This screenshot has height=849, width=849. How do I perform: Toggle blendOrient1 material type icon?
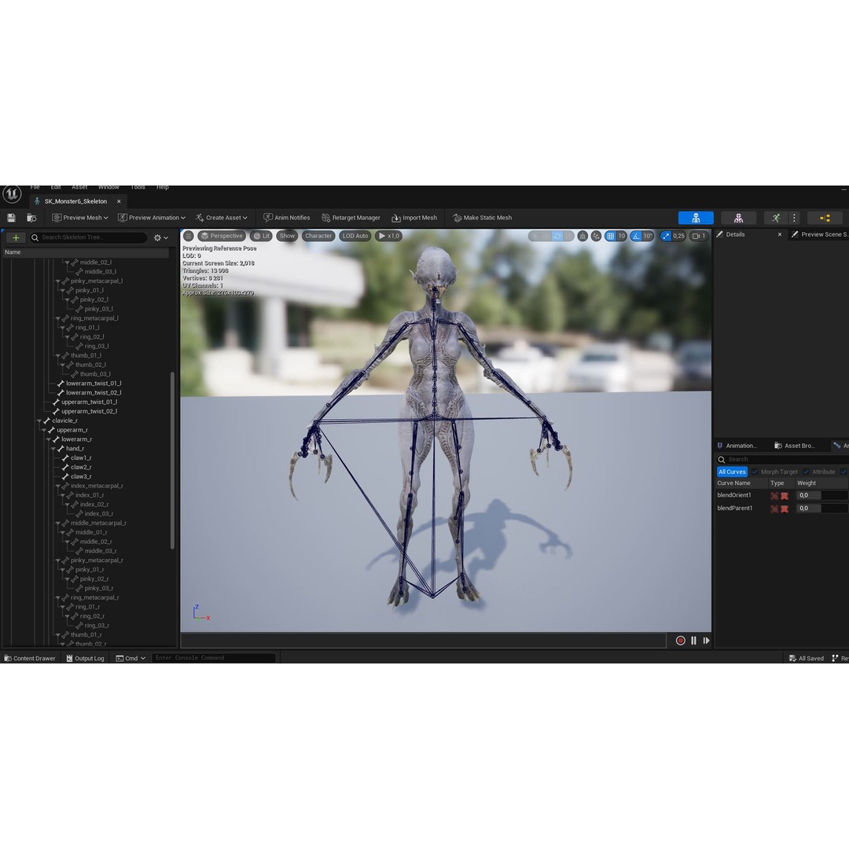click(x=785, y=495)
